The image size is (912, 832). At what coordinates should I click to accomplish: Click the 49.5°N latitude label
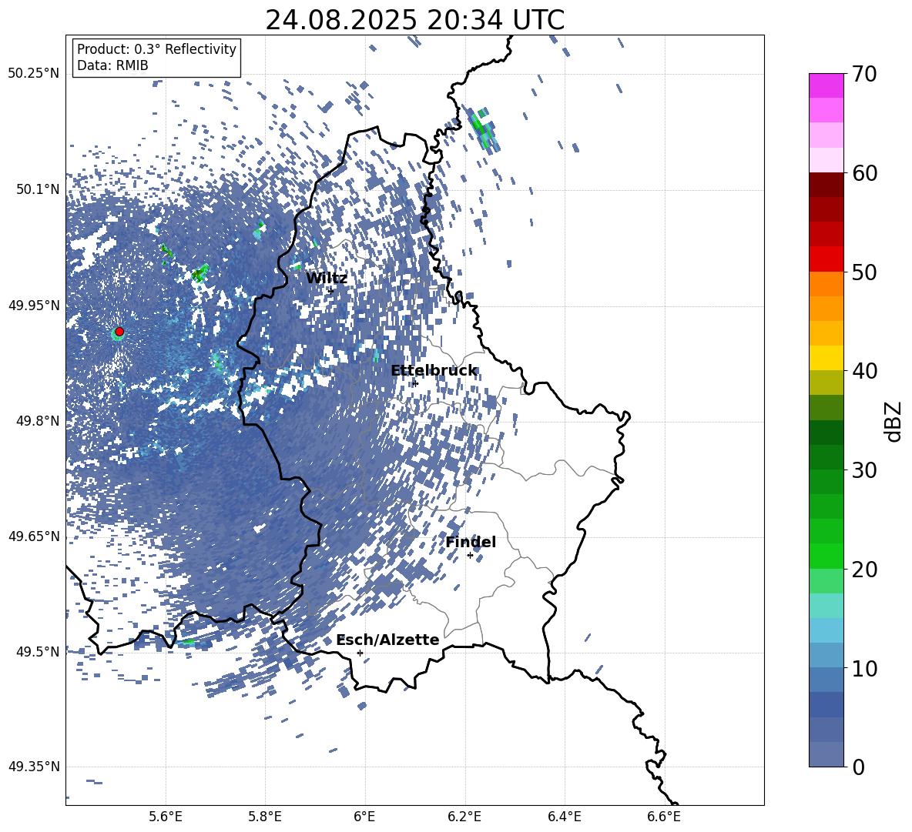pos(38,651)
